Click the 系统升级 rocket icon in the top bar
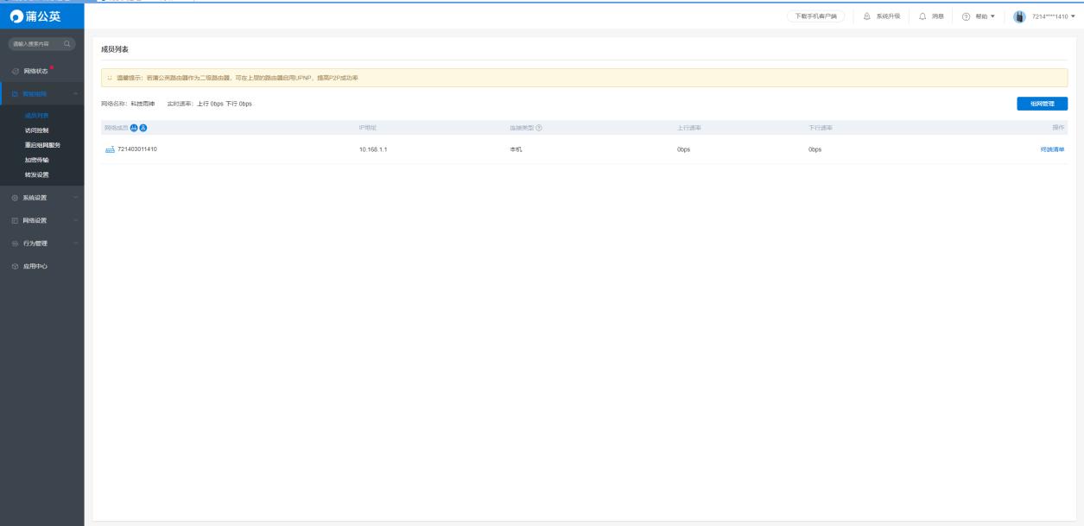This screenshot has height=526, width=1084. (868, 16)
